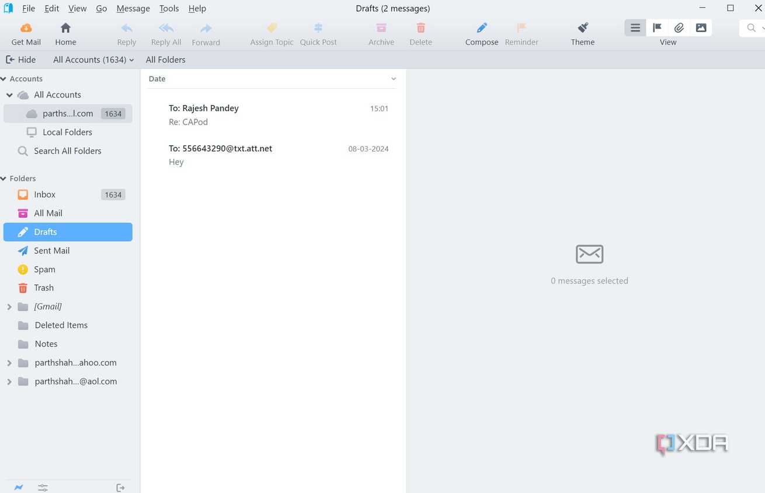Open the Sent Mail folder

pos(68,251)
